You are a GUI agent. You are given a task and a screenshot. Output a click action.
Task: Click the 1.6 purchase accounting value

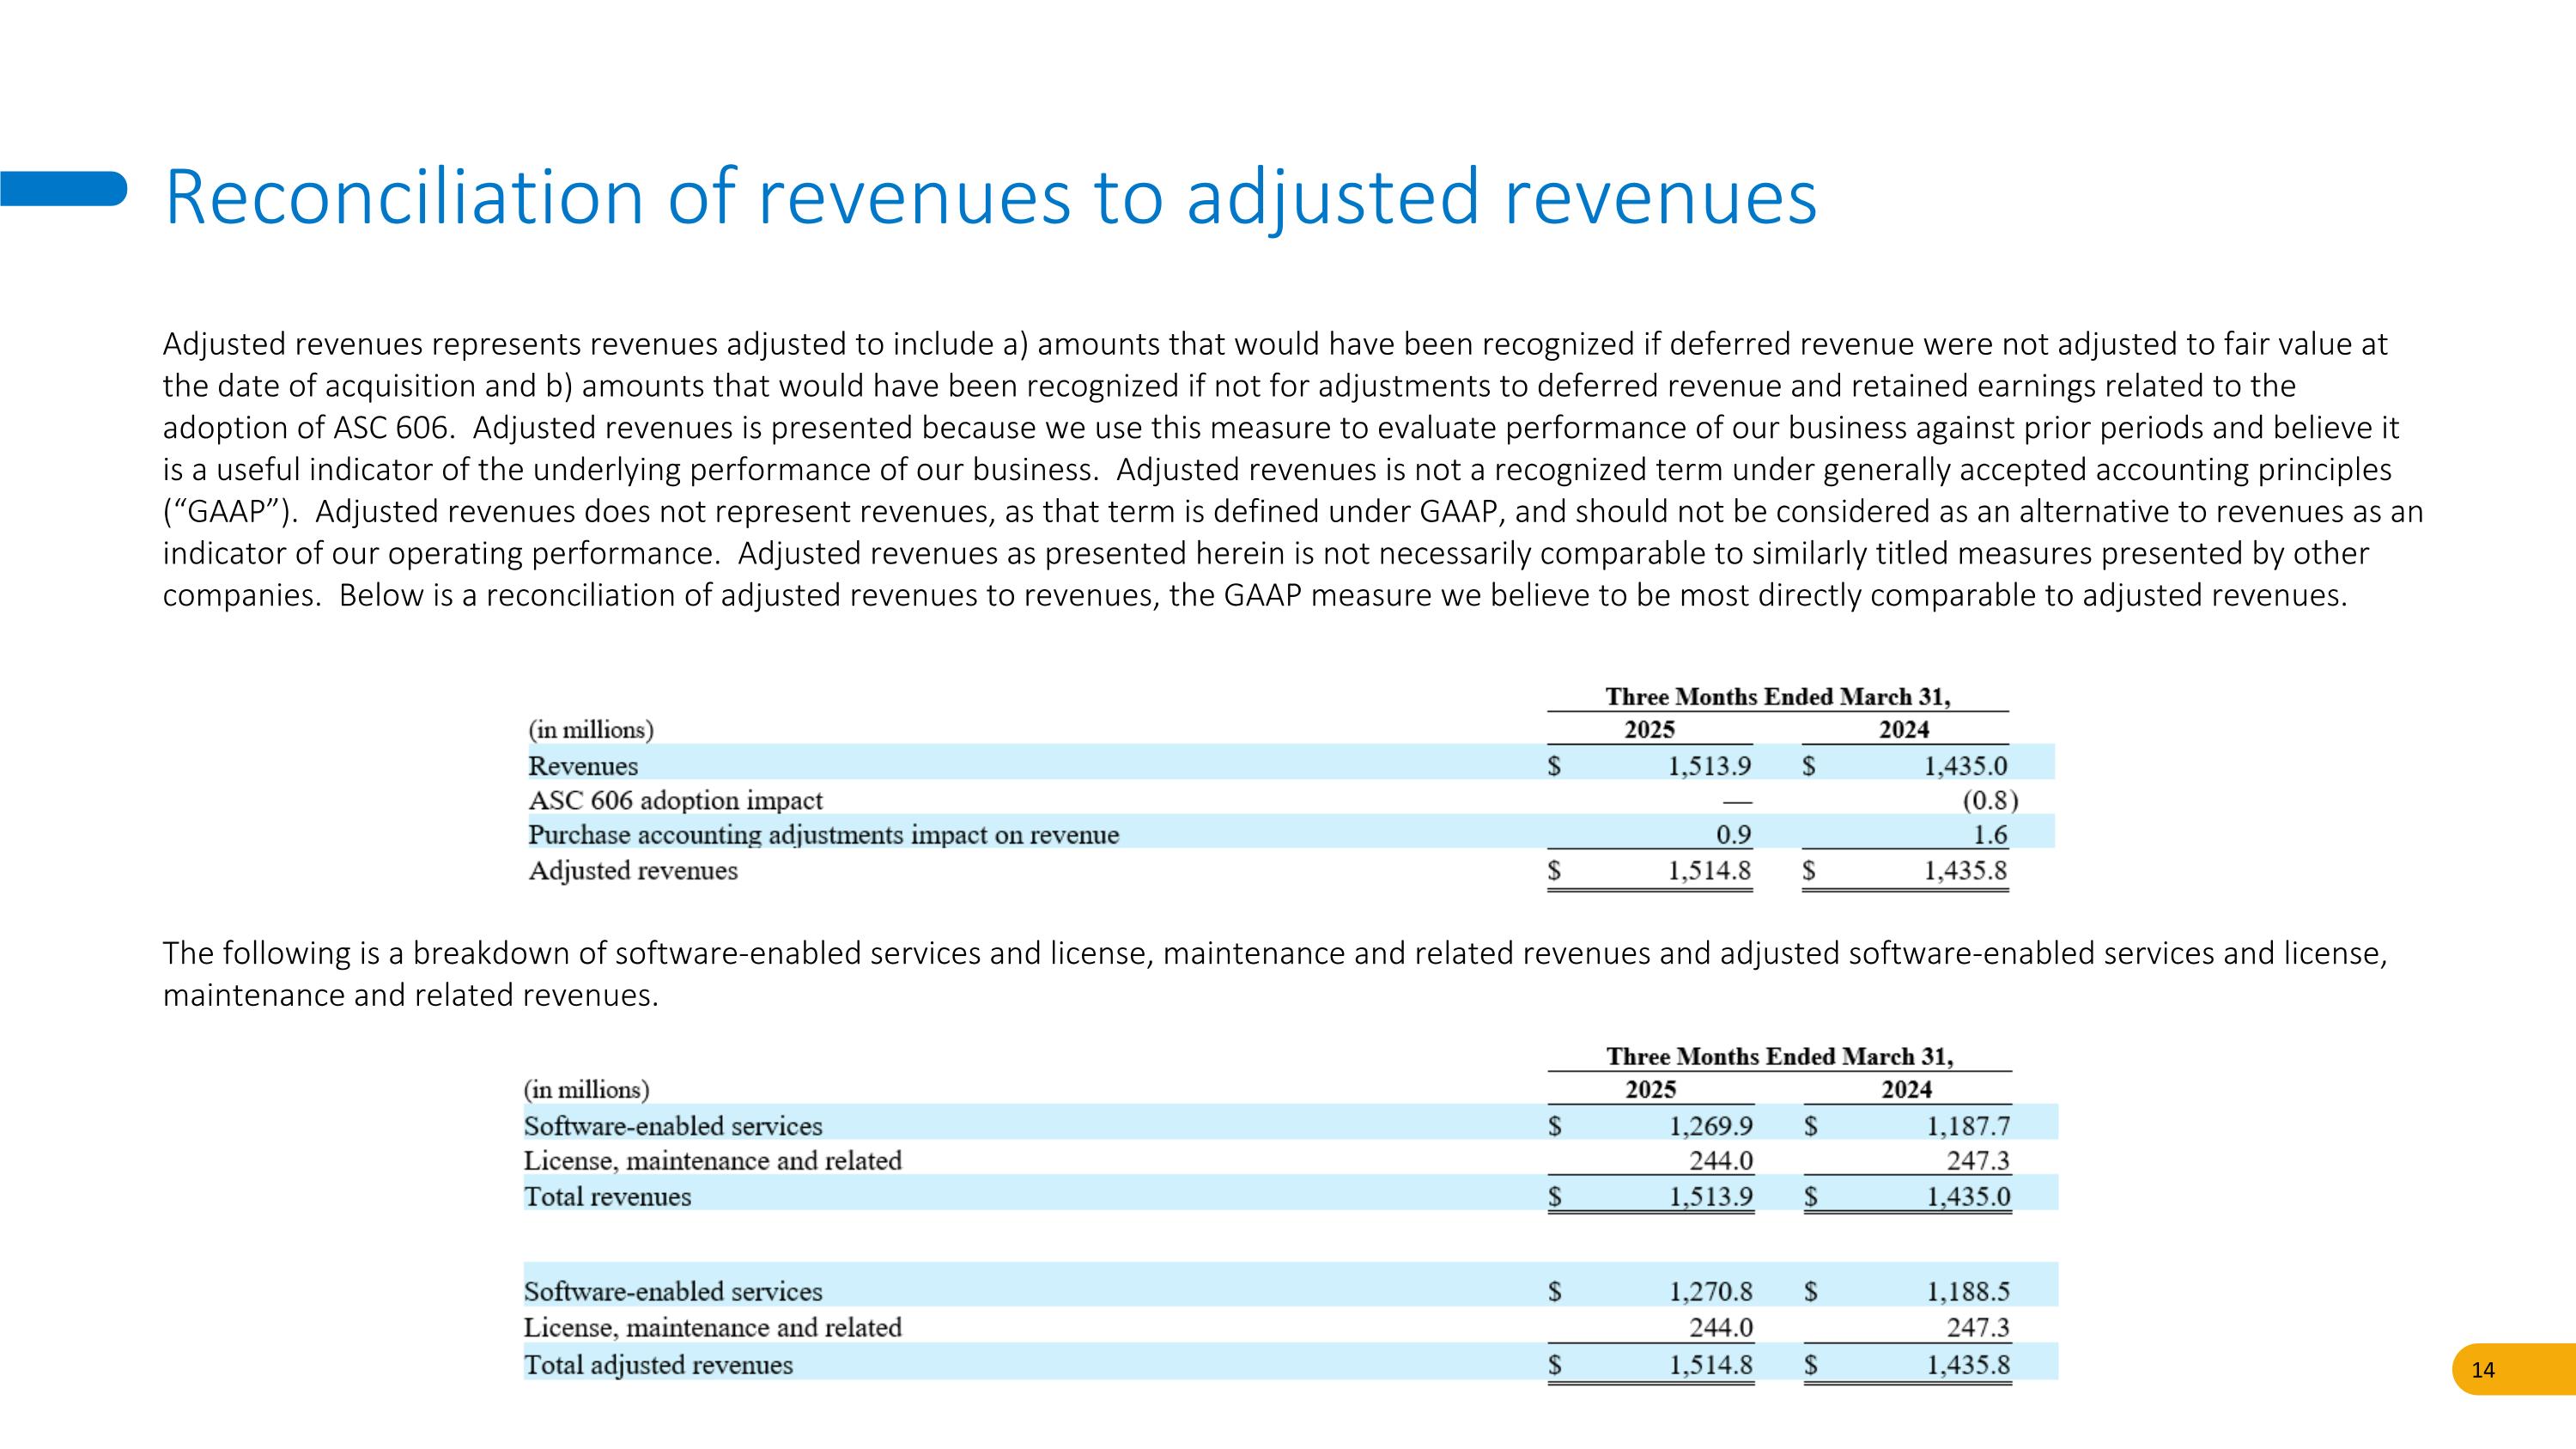1989,834
